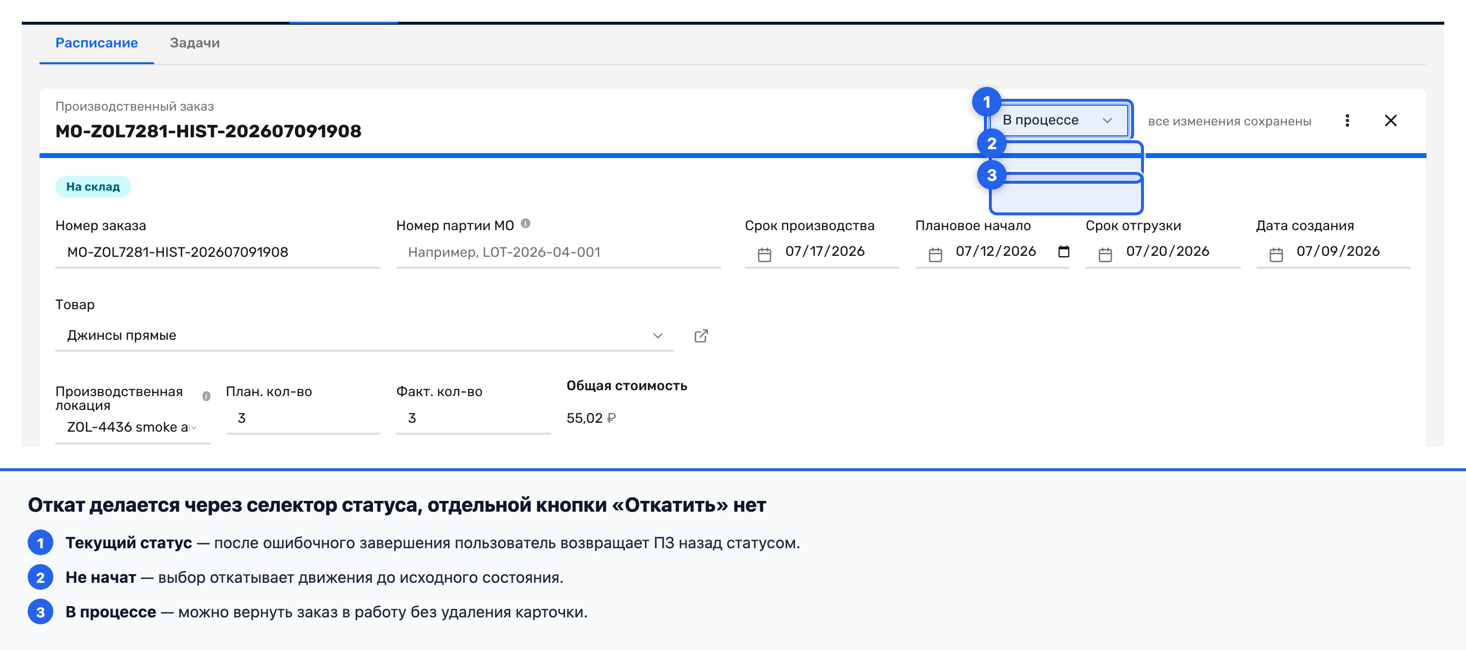Open the Задачи tab

[195, 42]
